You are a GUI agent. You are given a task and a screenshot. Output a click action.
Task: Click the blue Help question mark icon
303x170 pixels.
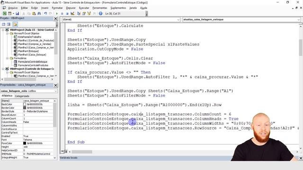click(x=100, y=14)
